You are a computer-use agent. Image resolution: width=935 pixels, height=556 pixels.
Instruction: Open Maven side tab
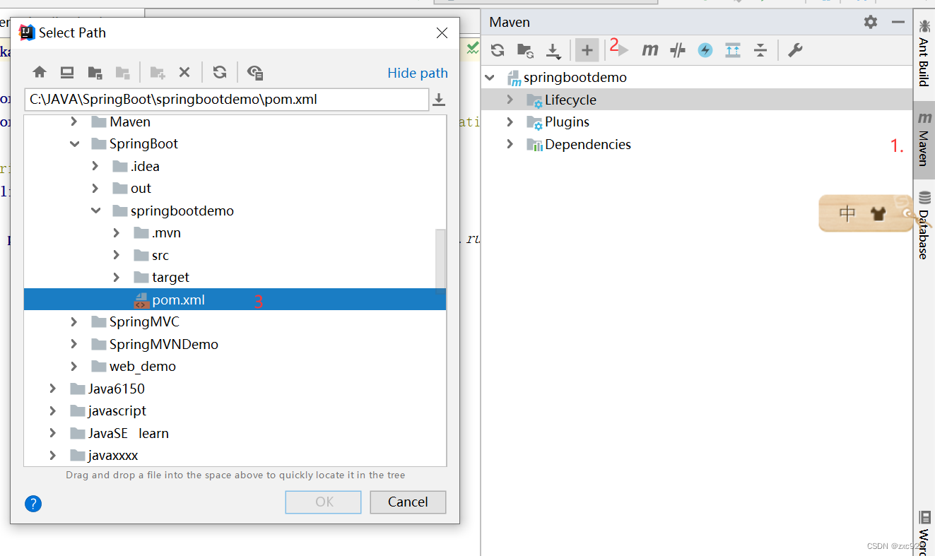924,139
